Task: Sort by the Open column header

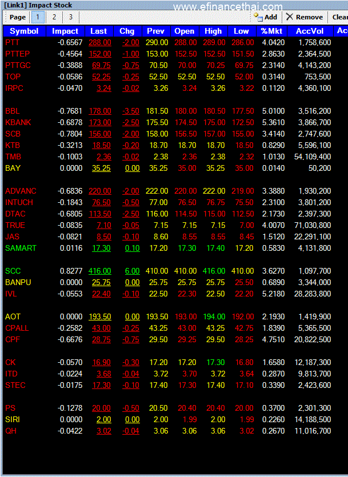Action: (x=185, y=31)
